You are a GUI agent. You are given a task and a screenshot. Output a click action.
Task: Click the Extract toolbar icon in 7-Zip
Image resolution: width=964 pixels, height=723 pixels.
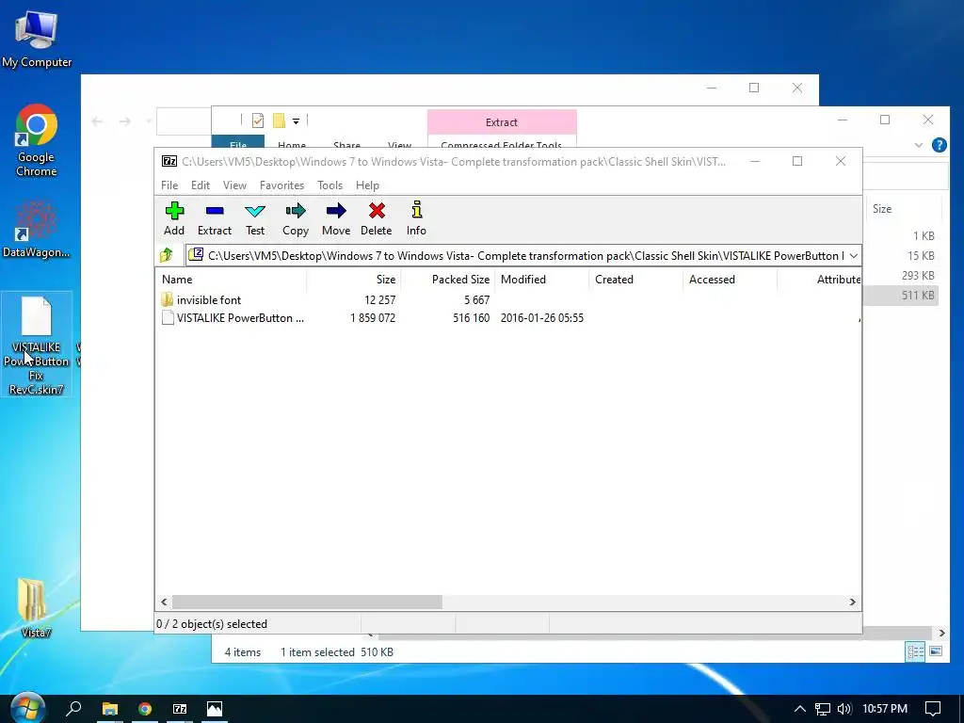(214, 218)
